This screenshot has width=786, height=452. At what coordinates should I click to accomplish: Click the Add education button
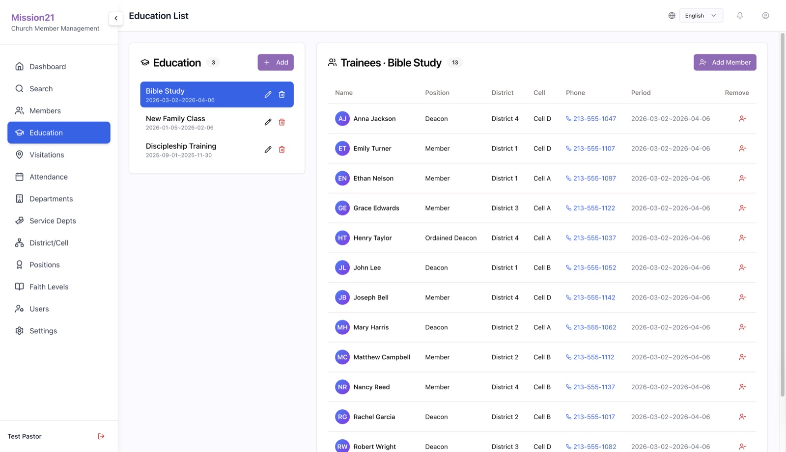pyautogui.click(x=276, y=62)
